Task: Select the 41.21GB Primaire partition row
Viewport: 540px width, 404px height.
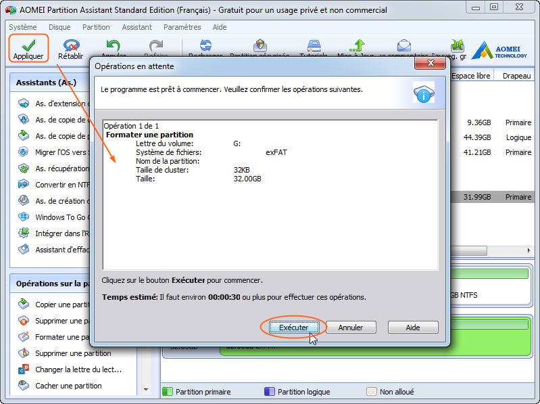Action: point(493,152)
